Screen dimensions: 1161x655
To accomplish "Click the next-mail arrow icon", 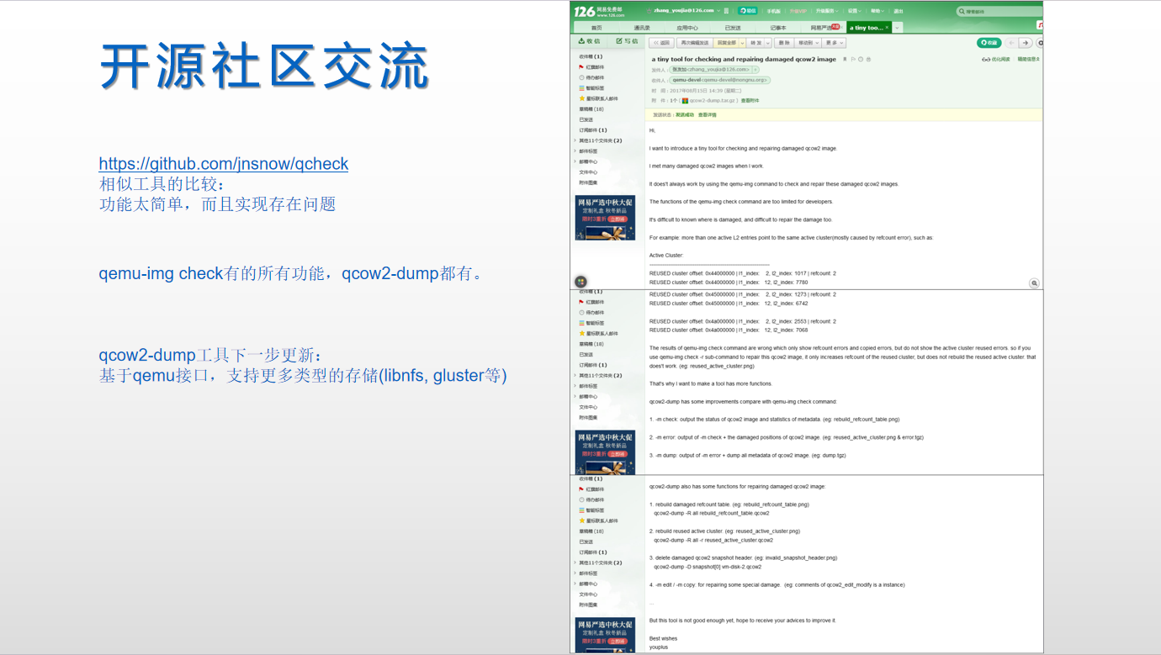I will 1026,43.
